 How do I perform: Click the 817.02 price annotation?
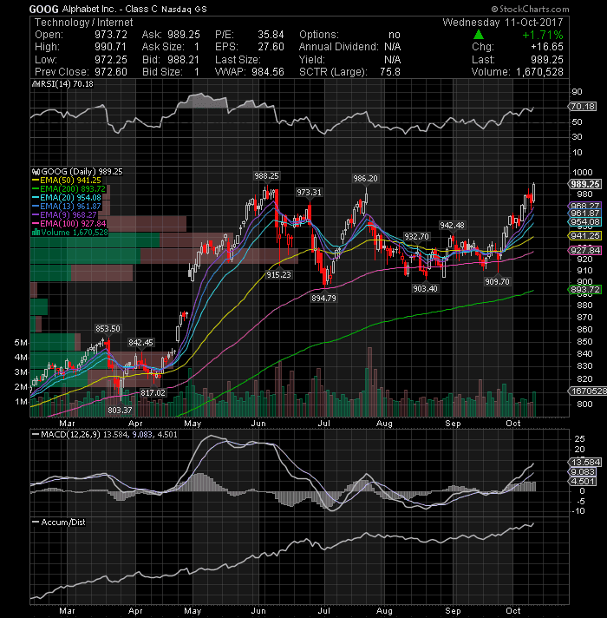coord(153,392)
